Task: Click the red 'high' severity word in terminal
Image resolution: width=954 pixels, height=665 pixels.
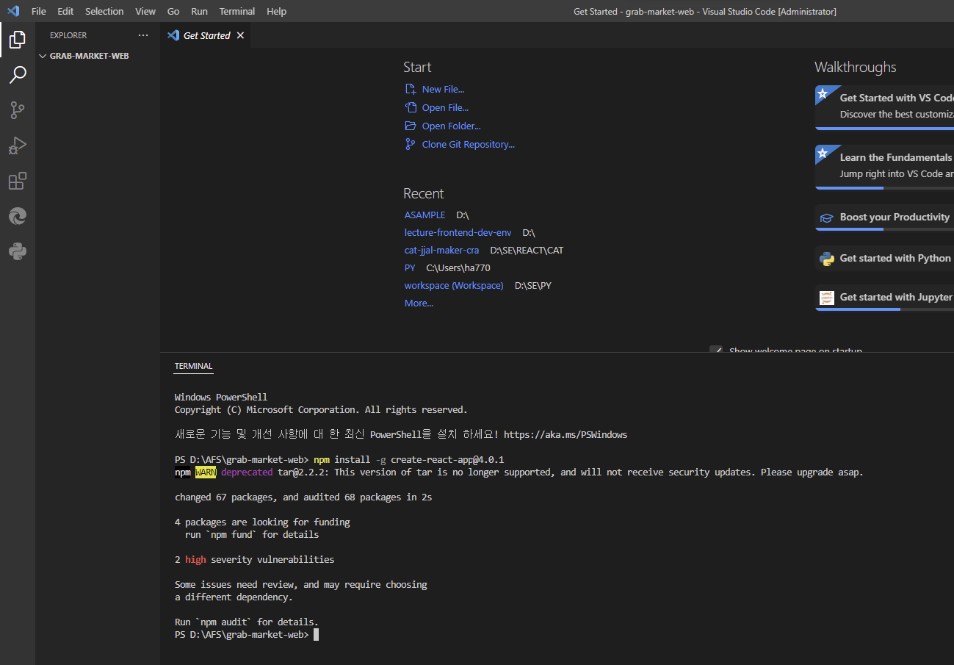Action: click(195, 560)
